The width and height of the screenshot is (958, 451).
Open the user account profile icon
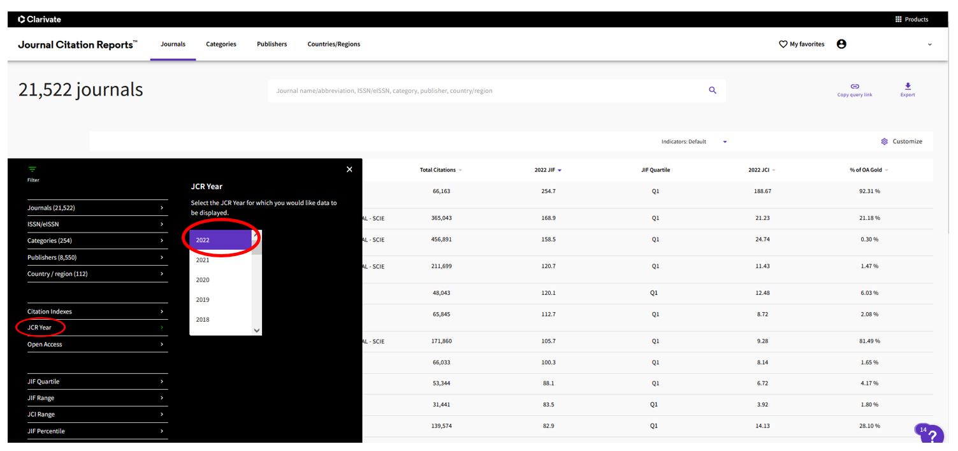[841, 44]
